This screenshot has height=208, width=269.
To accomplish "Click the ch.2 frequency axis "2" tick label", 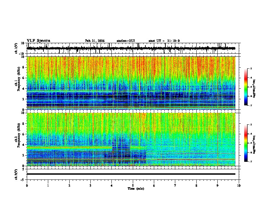I will (23, 155).
